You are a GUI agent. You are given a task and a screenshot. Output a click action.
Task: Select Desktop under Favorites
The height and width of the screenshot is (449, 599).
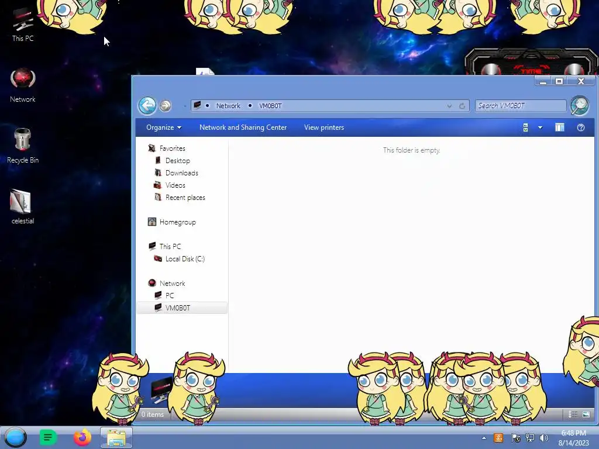pyautogui.click(x=178, y=160)
